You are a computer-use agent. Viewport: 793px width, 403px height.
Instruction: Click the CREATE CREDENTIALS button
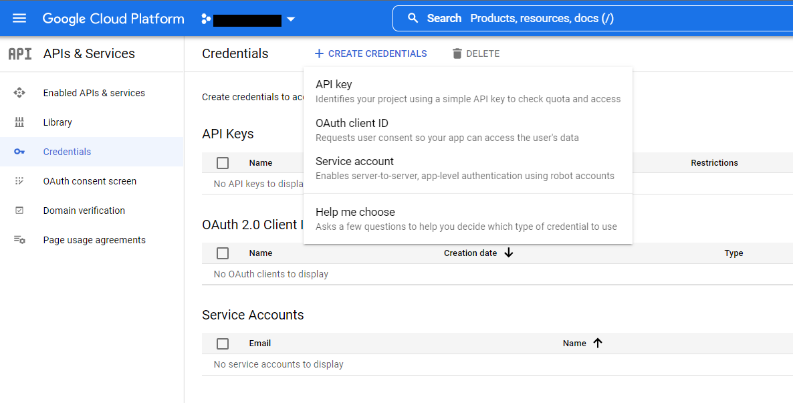pyautogui.click(x=370, y=53)
